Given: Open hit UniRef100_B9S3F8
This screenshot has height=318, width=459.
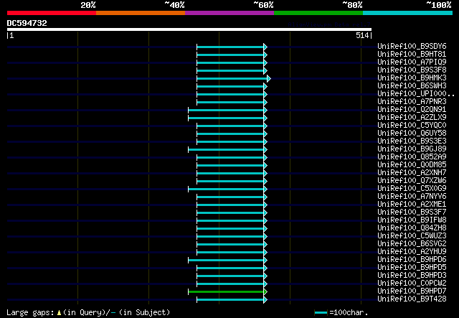Looking at the screenshot, I should point(412,70).
